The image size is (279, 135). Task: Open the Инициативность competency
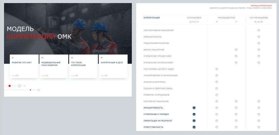click(x=153, y=108)
